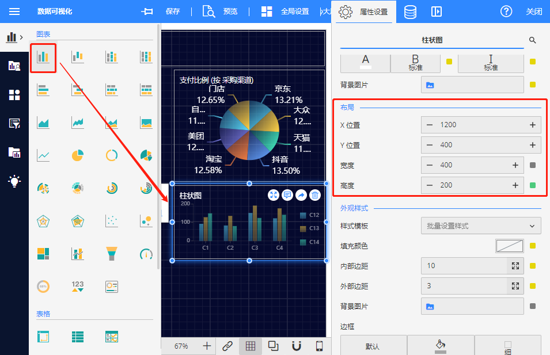Toggle the yellow square next to 填充颜色

[533, 246]
